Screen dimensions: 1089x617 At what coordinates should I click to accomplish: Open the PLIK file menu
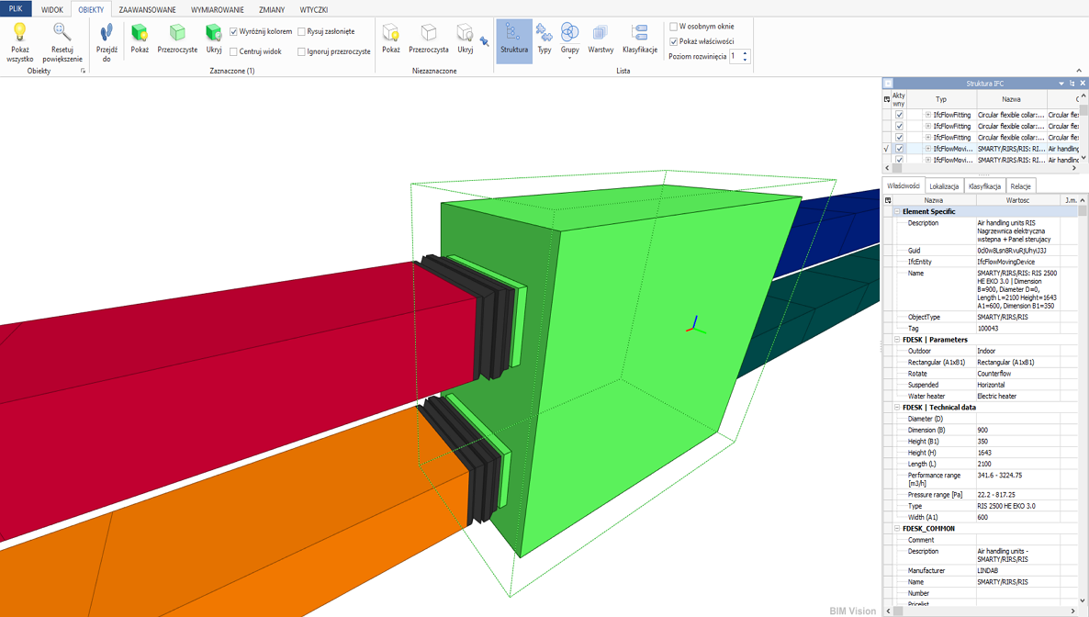(16, 9)
